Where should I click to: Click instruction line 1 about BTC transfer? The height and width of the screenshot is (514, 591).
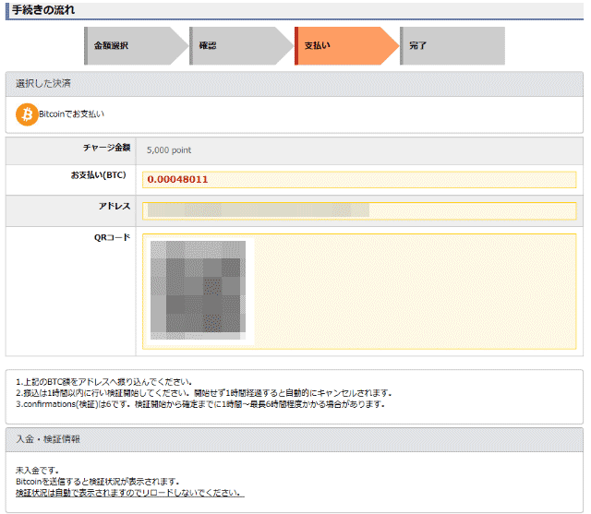coord(104,382)
